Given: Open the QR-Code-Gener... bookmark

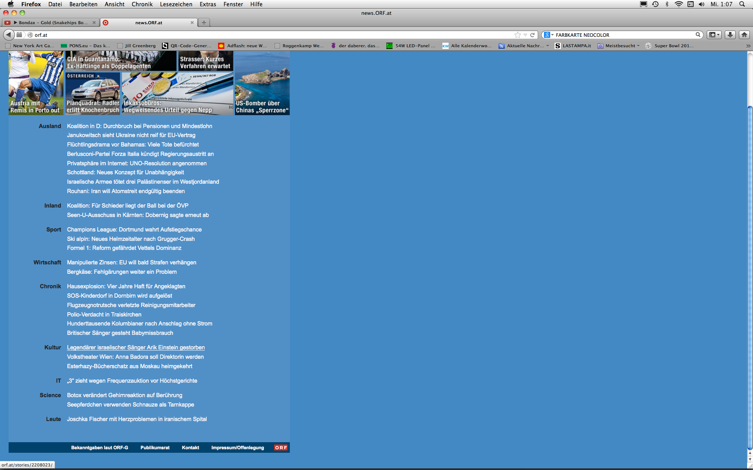Looking at the screenshot, I should (187, 46).
